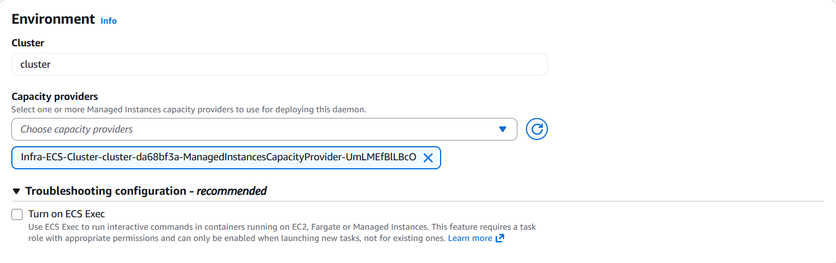Image resolution: width=836 pixels, height=263 pixels.
Task: Click the blue caret in capacity providers dropdown
Action: point(503,129)
